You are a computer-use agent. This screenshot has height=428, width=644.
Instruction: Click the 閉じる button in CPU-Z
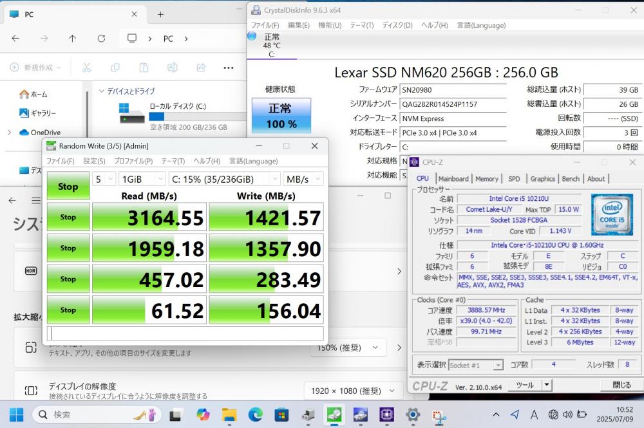621,385
